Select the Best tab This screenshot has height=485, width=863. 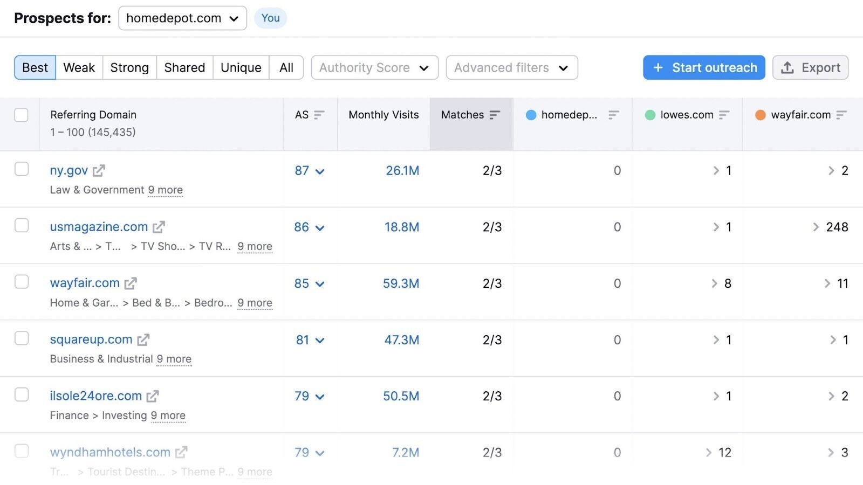tap(35, 68)
